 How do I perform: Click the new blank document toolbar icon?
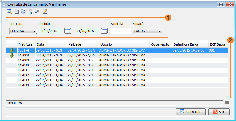point(16,11)
